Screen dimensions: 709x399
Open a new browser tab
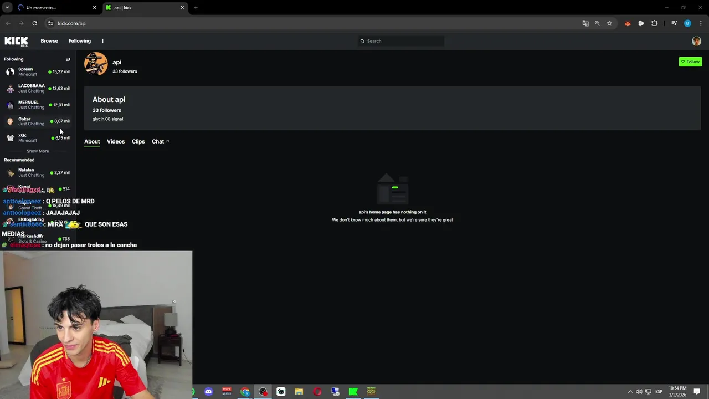tap(196, 8)
